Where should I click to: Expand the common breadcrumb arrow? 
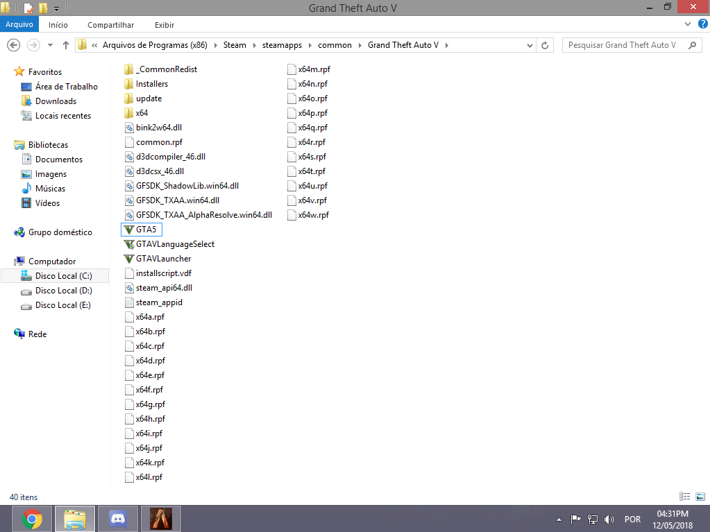[360, 45]
